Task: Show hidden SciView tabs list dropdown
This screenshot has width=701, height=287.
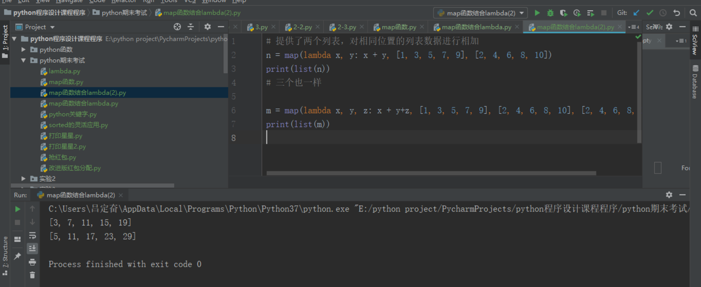Action: [682, 41]
